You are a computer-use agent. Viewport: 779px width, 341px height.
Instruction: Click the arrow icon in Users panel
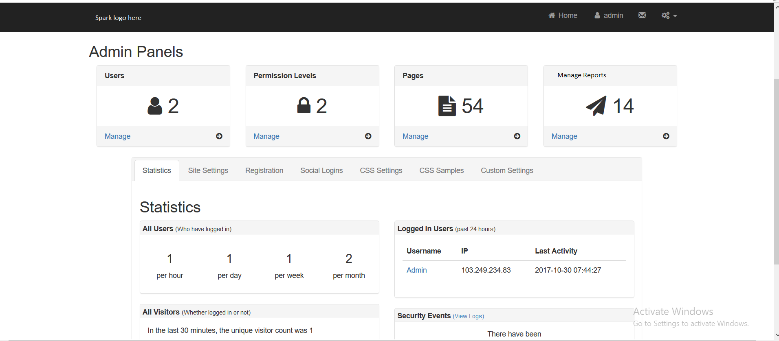(x=219, y=136)
